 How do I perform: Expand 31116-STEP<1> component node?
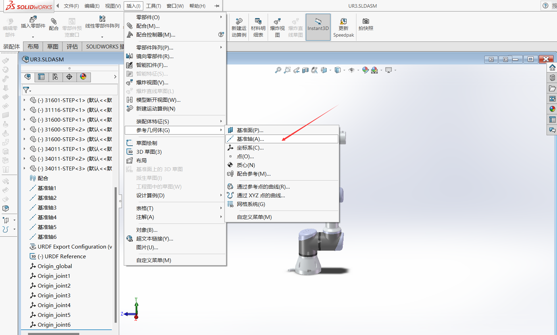(x=24, y=110)
